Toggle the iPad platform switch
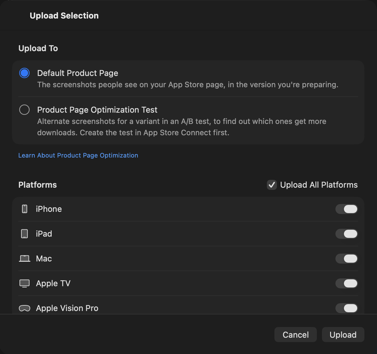This screenshot has height=354, width=377. pos(346,234)
